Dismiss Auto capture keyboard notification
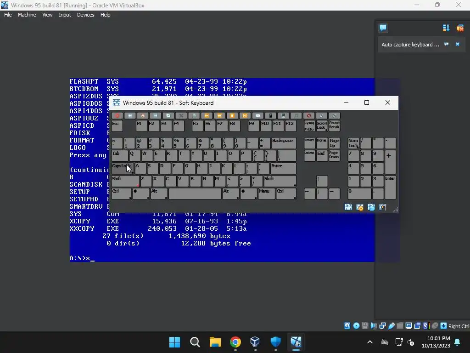This screenshot has height=353, width=470. click(x=458, y=44)
